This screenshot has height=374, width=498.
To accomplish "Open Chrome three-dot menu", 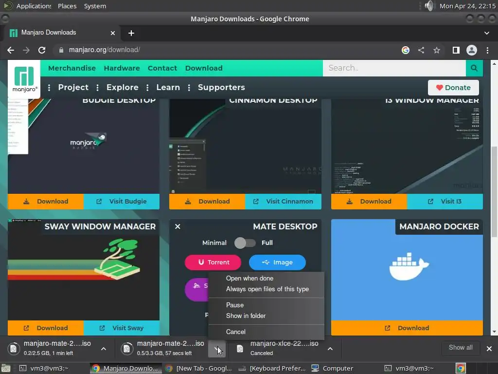I will [487, 50].
